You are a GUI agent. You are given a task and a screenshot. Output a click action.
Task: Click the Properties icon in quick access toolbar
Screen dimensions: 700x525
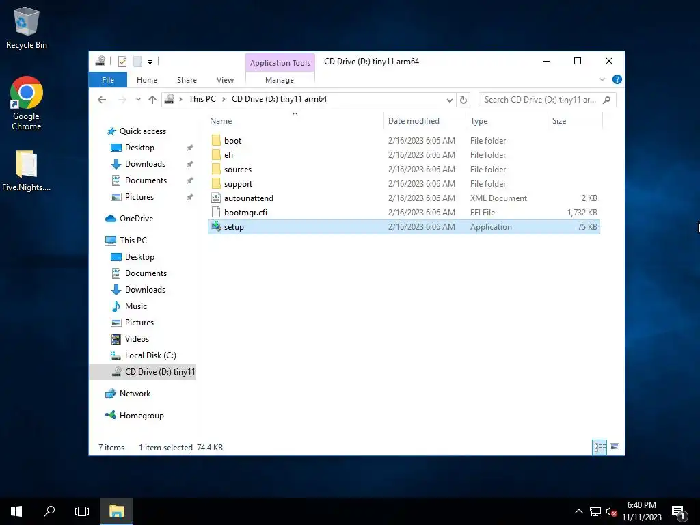122,62
